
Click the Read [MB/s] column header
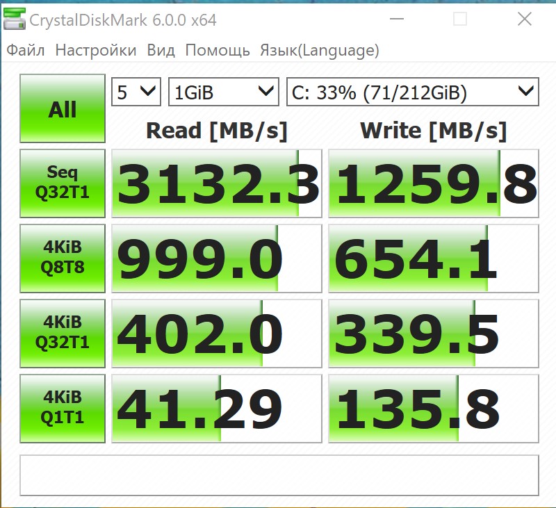217,131
